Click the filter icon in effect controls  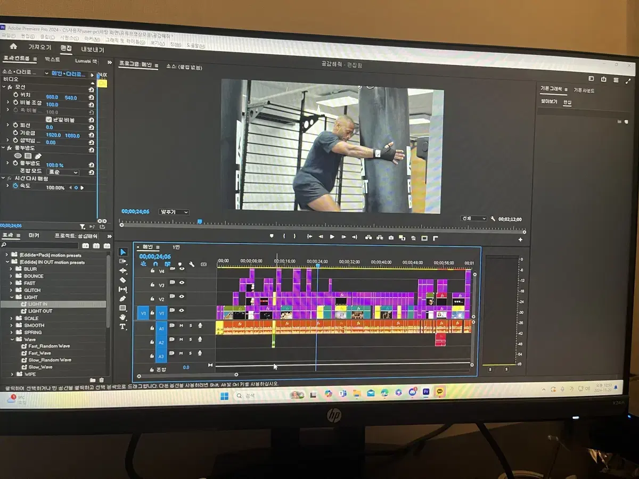click(82, 227)
